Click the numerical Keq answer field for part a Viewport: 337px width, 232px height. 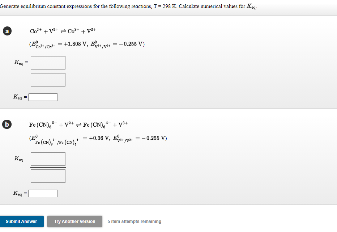coord(43,97)
